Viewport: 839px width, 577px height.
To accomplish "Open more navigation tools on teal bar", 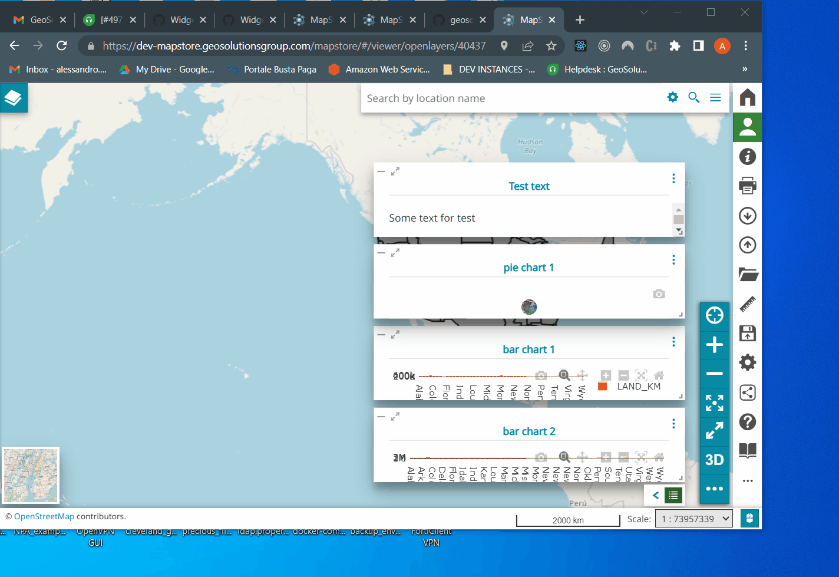I will click(x=715, y=489).
